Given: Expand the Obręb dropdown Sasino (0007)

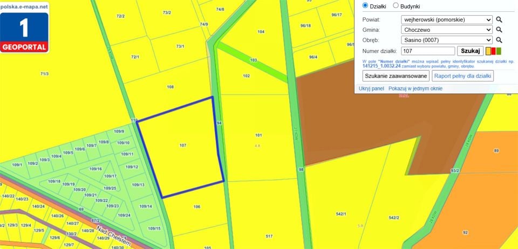Looking at the screenshot, I should coord(447,40).
